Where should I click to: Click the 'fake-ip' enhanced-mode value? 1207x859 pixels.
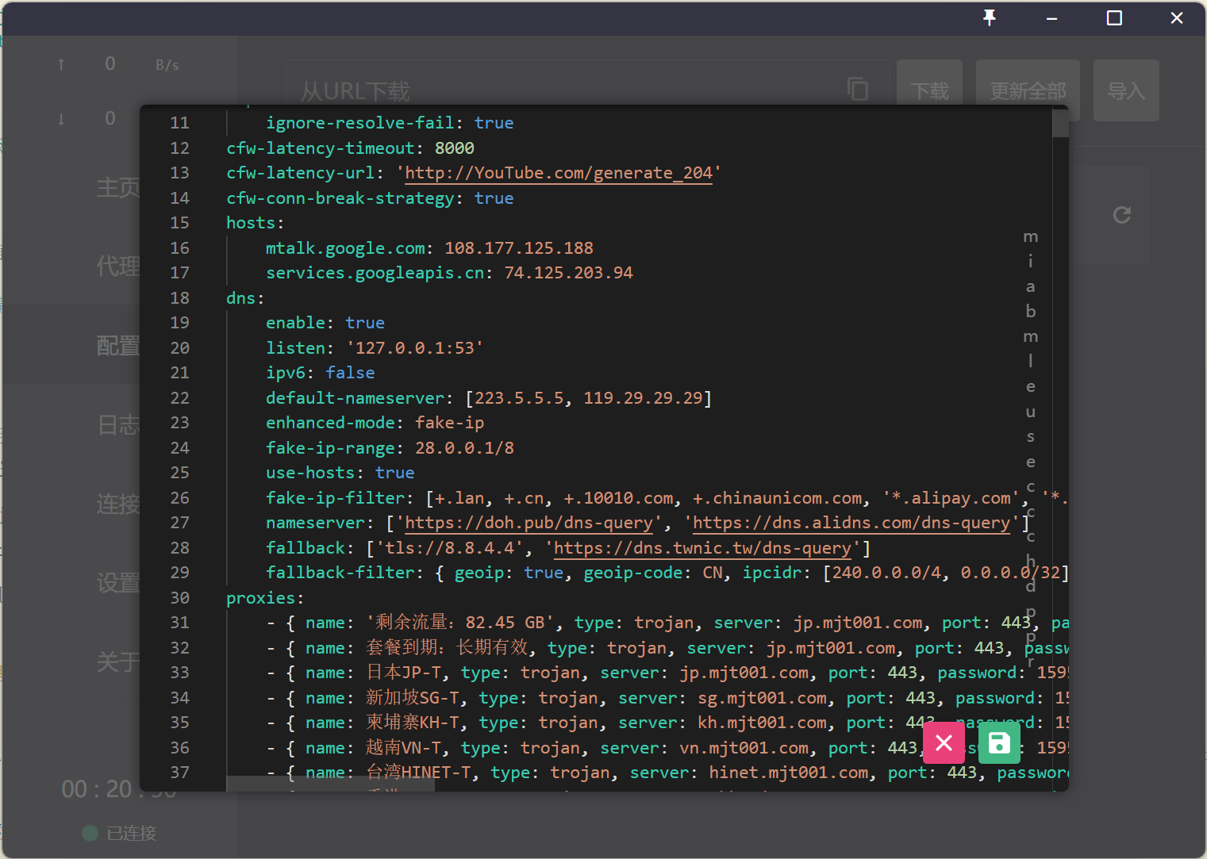pos(449,423)
